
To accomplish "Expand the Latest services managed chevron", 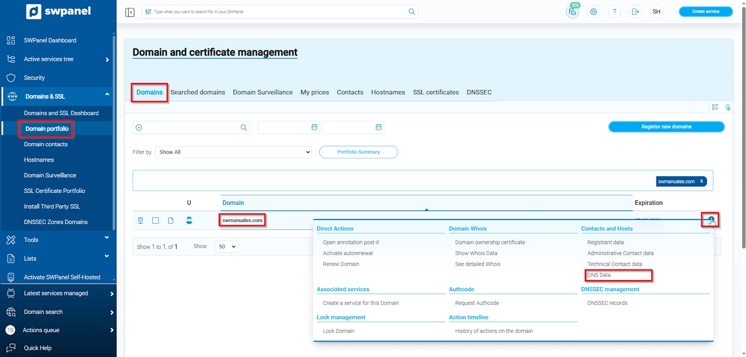I will pyautogui.click(x=111, y=294).
